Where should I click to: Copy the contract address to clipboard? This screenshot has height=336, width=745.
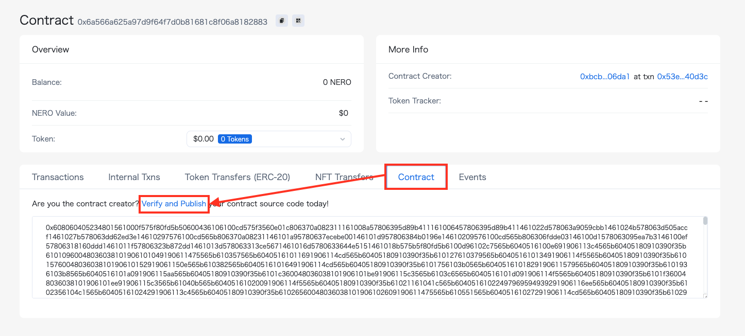pyautogui.click(x=281, y=21)
